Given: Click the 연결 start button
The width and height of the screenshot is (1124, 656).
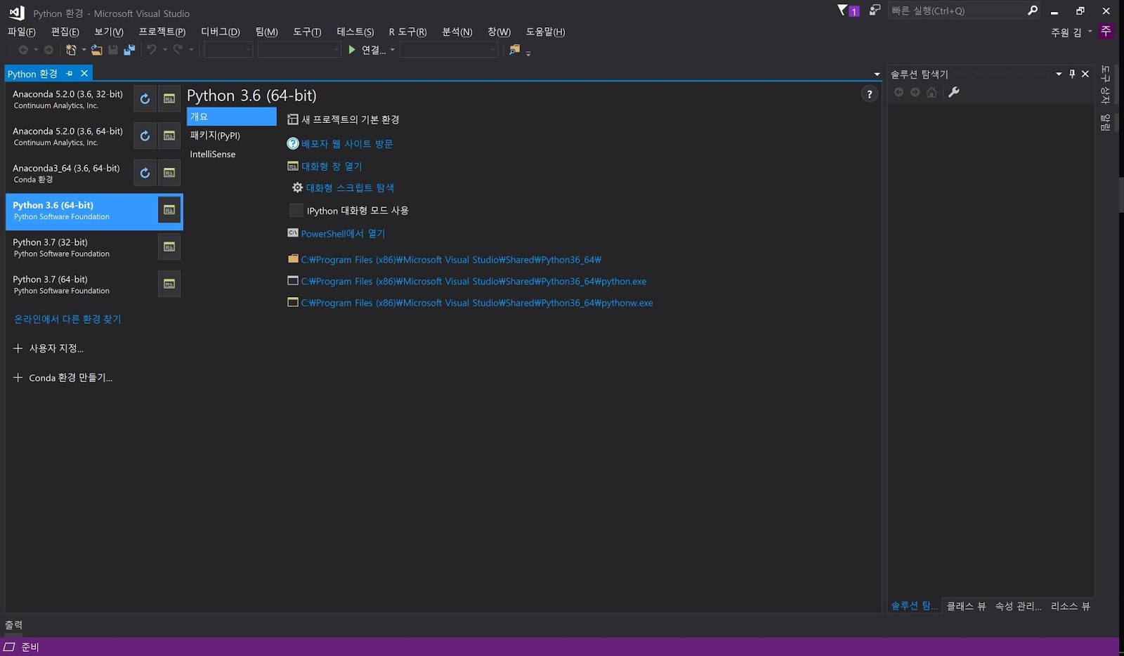Looking at the screenshot, I should pos(367,50).
